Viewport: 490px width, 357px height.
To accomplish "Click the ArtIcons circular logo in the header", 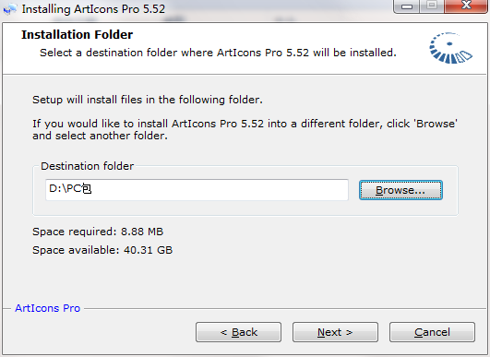I will click(450, 48).
